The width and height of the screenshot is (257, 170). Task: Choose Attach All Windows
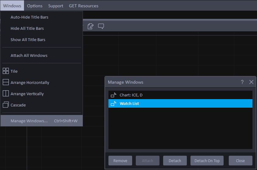point(29,56)
